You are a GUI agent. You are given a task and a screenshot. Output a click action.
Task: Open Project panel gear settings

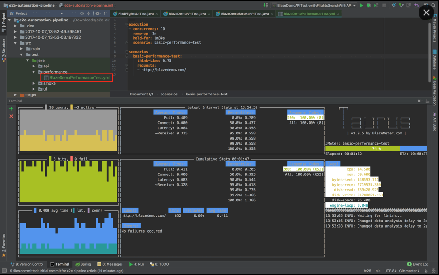[x=98, y=14]
